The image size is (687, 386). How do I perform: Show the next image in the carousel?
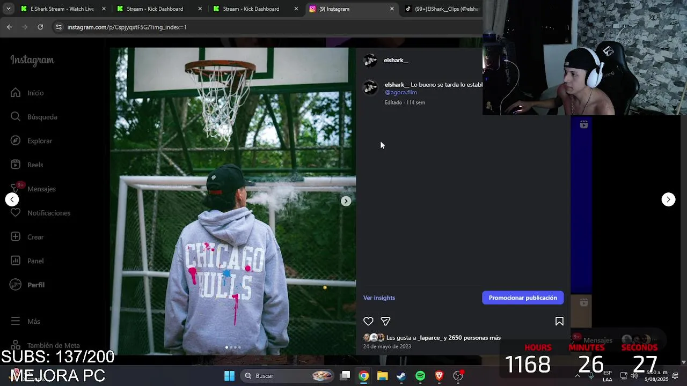tap(346, 201)
